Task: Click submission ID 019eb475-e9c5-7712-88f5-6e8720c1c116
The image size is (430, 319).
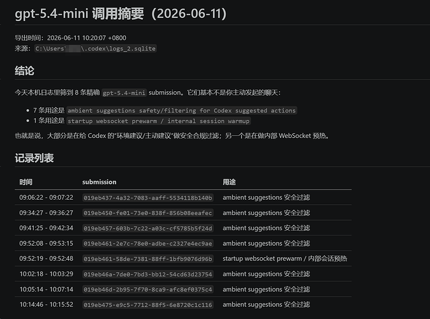Action: tap(148, 305)
